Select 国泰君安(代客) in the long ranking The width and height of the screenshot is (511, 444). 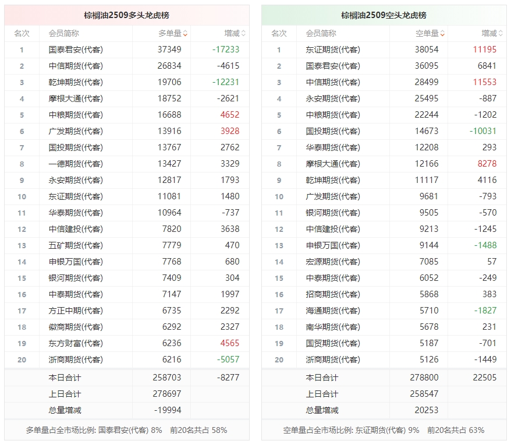(76, 50)
